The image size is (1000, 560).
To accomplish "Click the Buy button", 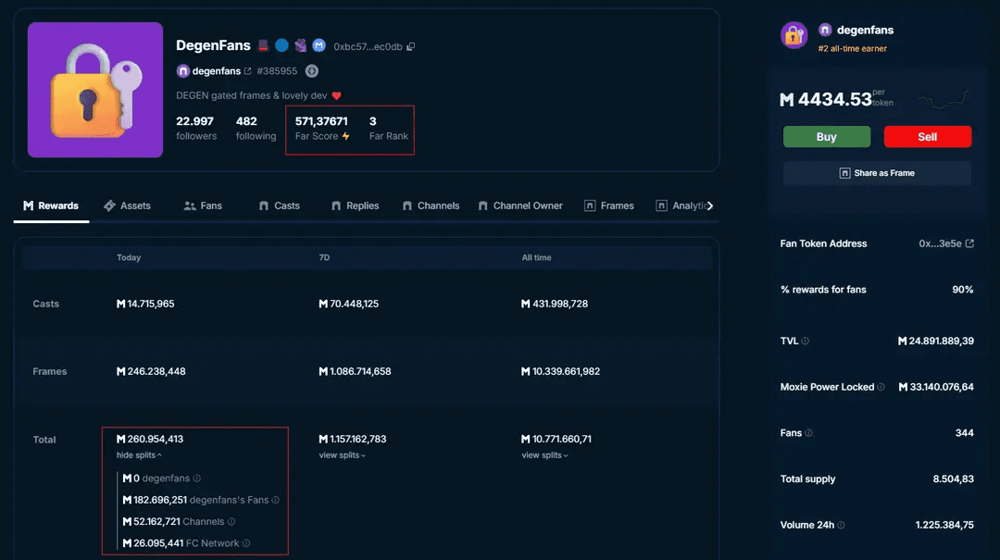I will [x=827, y=136].
